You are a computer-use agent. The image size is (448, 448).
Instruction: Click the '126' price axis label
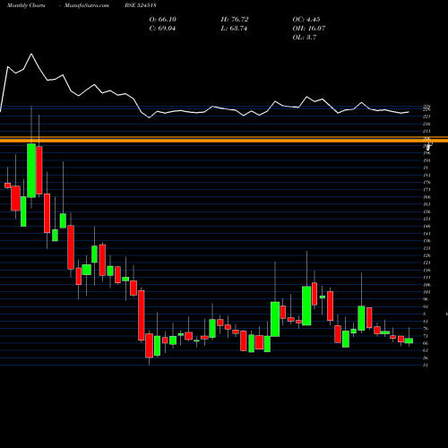pyautogui.click(x=426, y=255)
